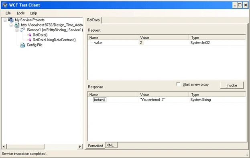The image size is (250, 158).
Task: Click the Request table Value column header
Action: (164, 38)
